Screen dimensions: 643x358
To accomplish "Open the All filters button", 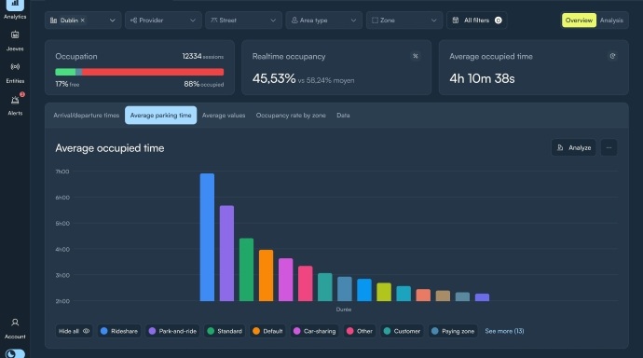I will [476, 21].
